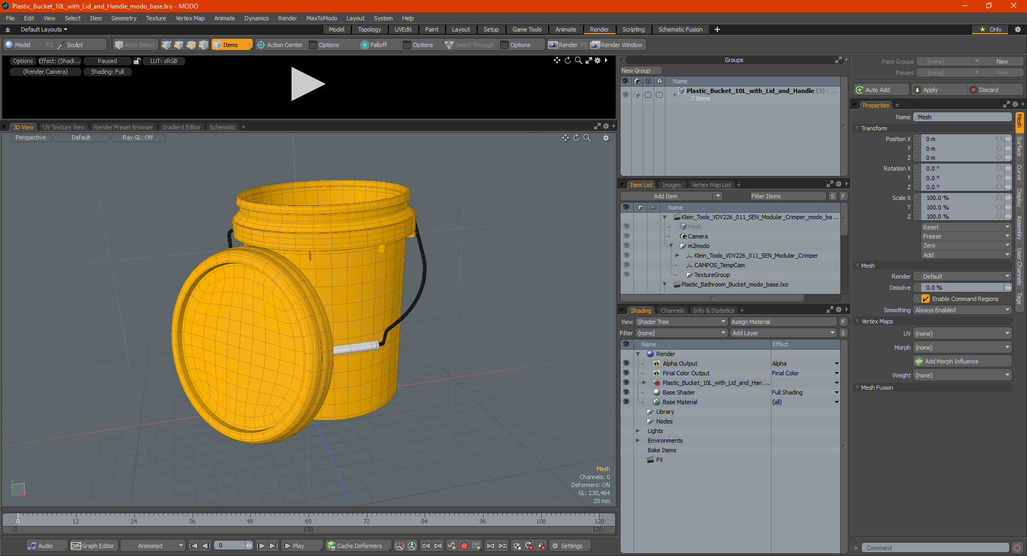Switch to the Channels tab
The image size is (1027, 556).
pos(672,311)
